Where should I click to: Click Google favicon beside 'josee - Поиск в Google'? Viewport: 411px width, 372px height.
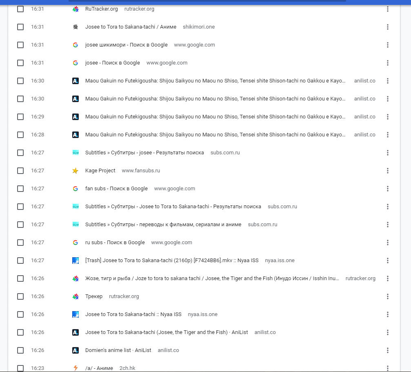(x=76, y=63)
